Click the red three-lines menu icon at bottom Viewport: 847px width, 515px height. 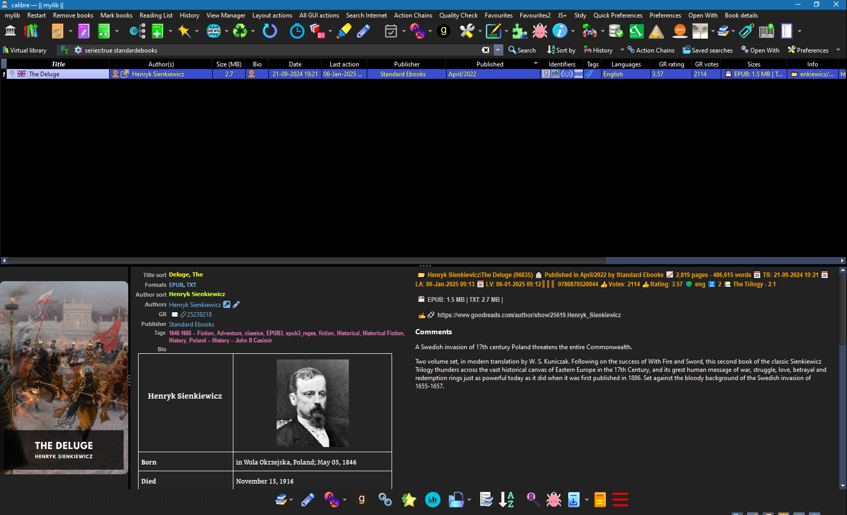click(x=620, y=500)
